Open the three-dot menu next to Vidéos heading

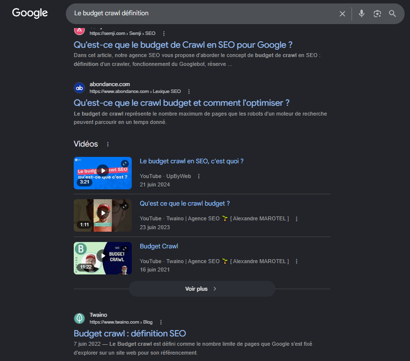(x=108, y=144)
